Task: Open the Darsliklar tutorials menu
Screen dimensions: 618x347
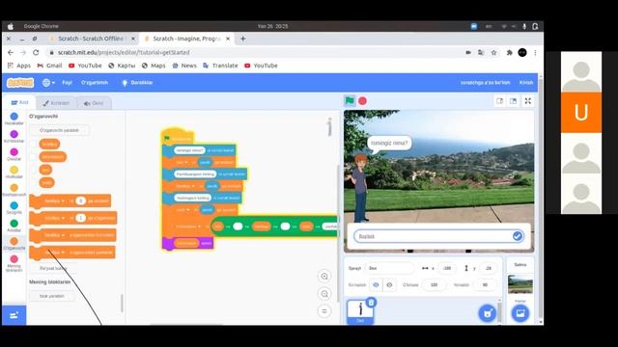Action: point(137,83)
